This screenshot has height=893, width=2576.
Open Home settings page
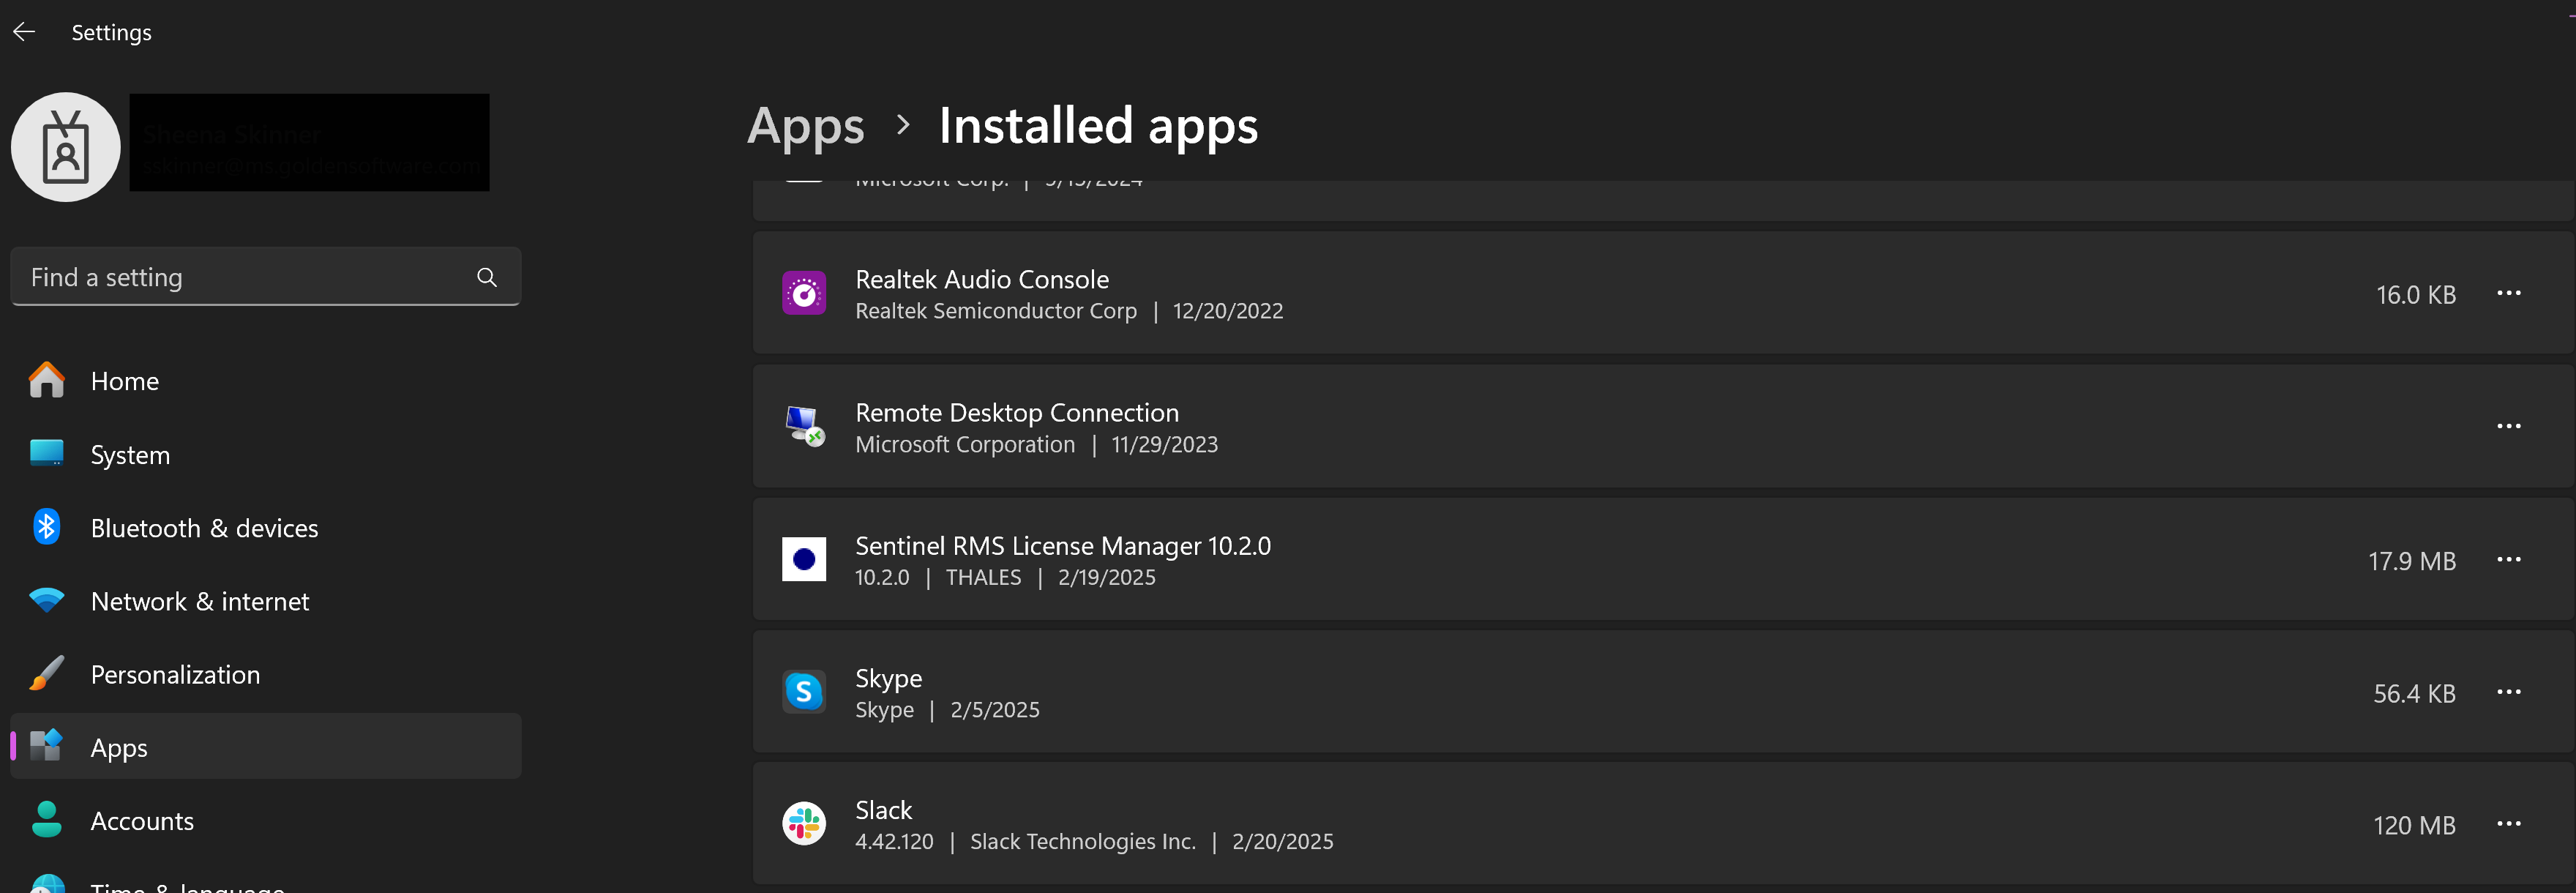click(265, 381)
